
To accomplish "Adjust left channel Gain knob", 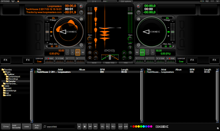I will click(x=90, y=39).
